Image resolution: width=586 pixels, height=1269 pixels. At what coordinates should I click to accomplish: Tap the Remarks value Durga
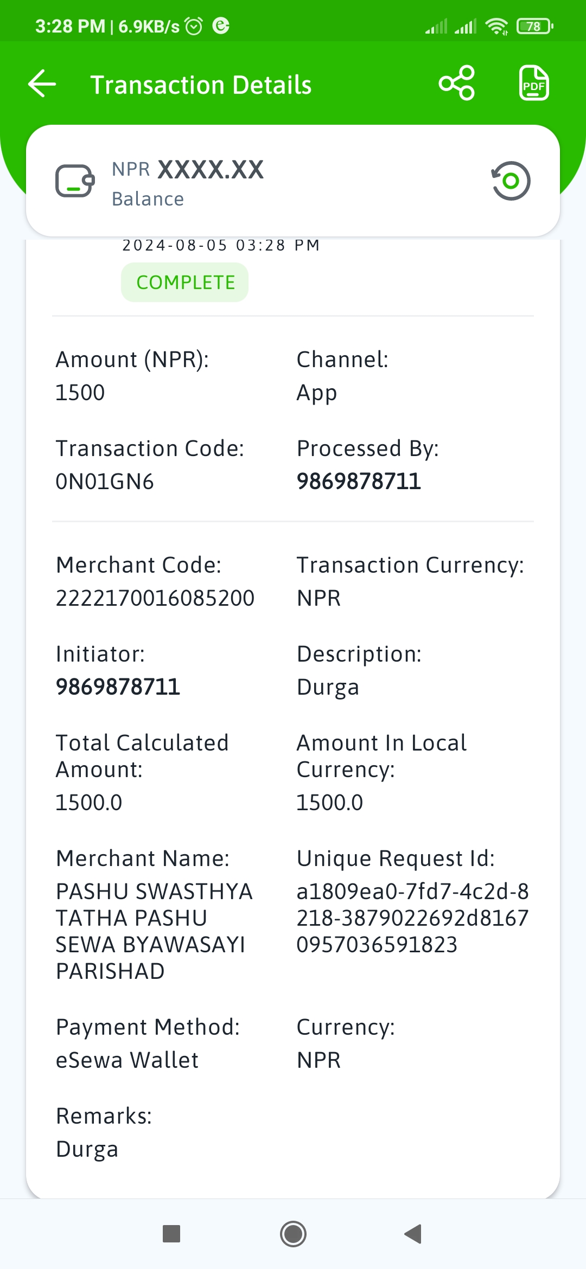[87, 1149]
